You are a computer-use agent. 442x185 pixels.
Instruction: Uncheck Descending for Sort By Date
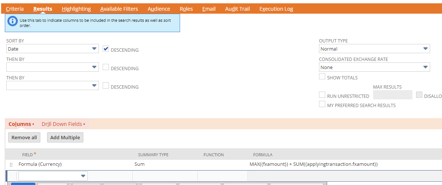pos(106,49)
